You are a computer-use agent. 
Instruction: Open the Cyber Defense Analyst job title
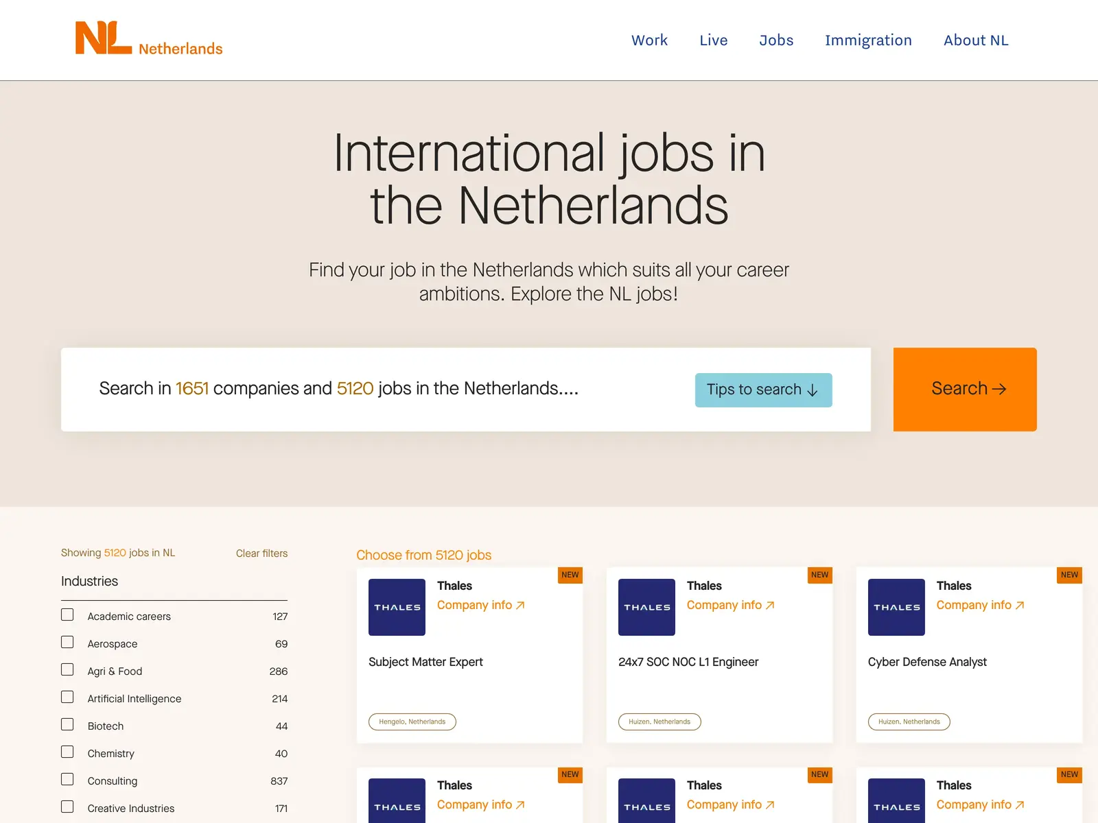(x=927, y=662)
